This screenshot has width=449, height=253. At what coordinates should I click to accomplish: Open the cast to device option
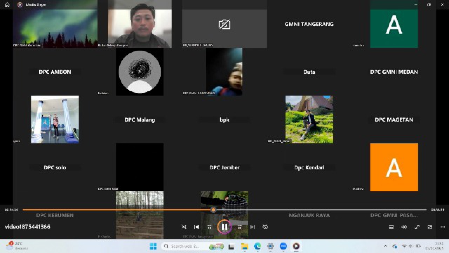(x=391, y=227)
